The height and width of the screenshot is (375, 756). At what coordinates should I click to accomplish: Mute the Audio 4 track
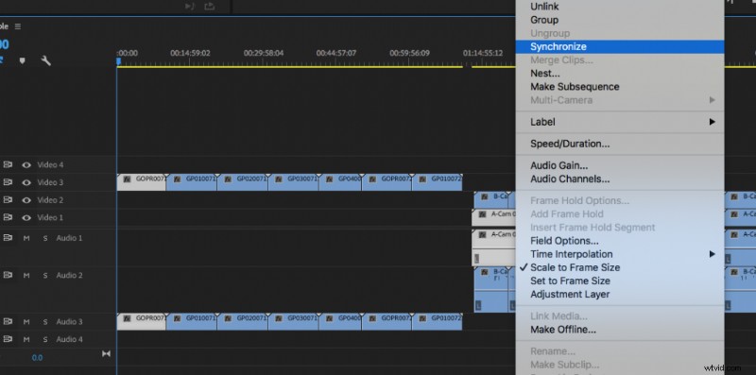[x=26, y=339]
